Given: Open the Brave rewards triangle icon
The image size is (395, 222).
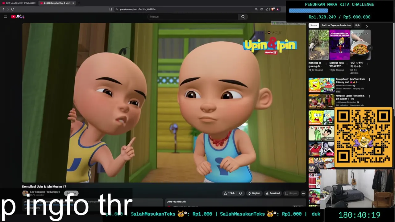Looking at the screenshot, I should pyautogui.click(x=277, y=9).
